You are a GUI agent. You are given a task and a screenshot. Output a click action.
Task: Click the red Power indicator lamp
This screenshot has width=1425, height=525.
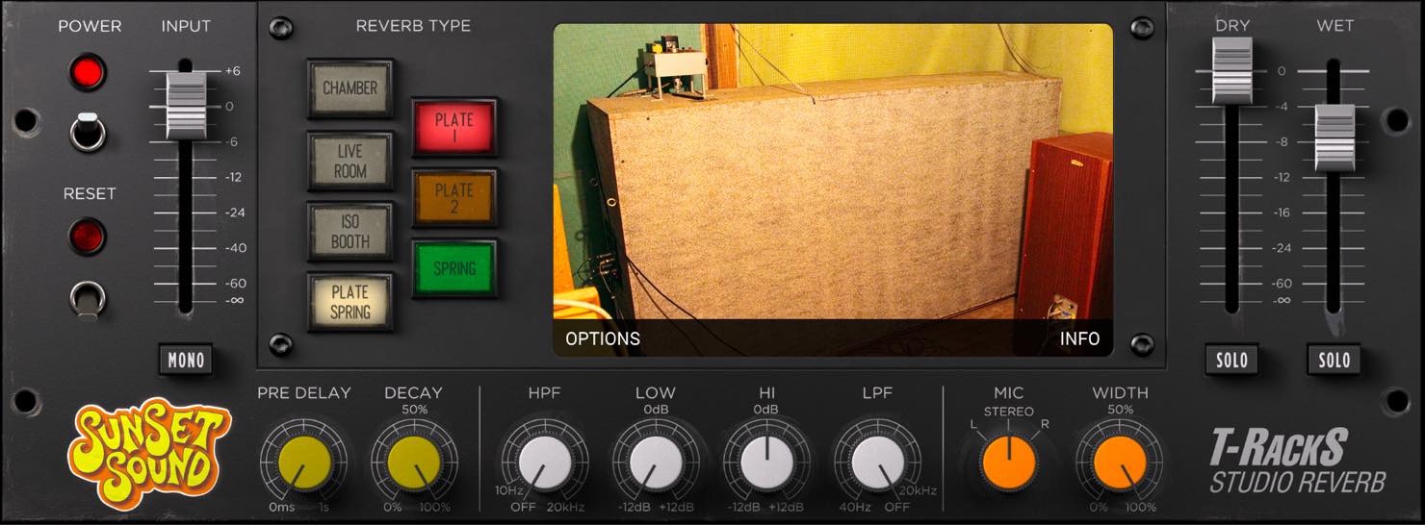coord(88,73)
